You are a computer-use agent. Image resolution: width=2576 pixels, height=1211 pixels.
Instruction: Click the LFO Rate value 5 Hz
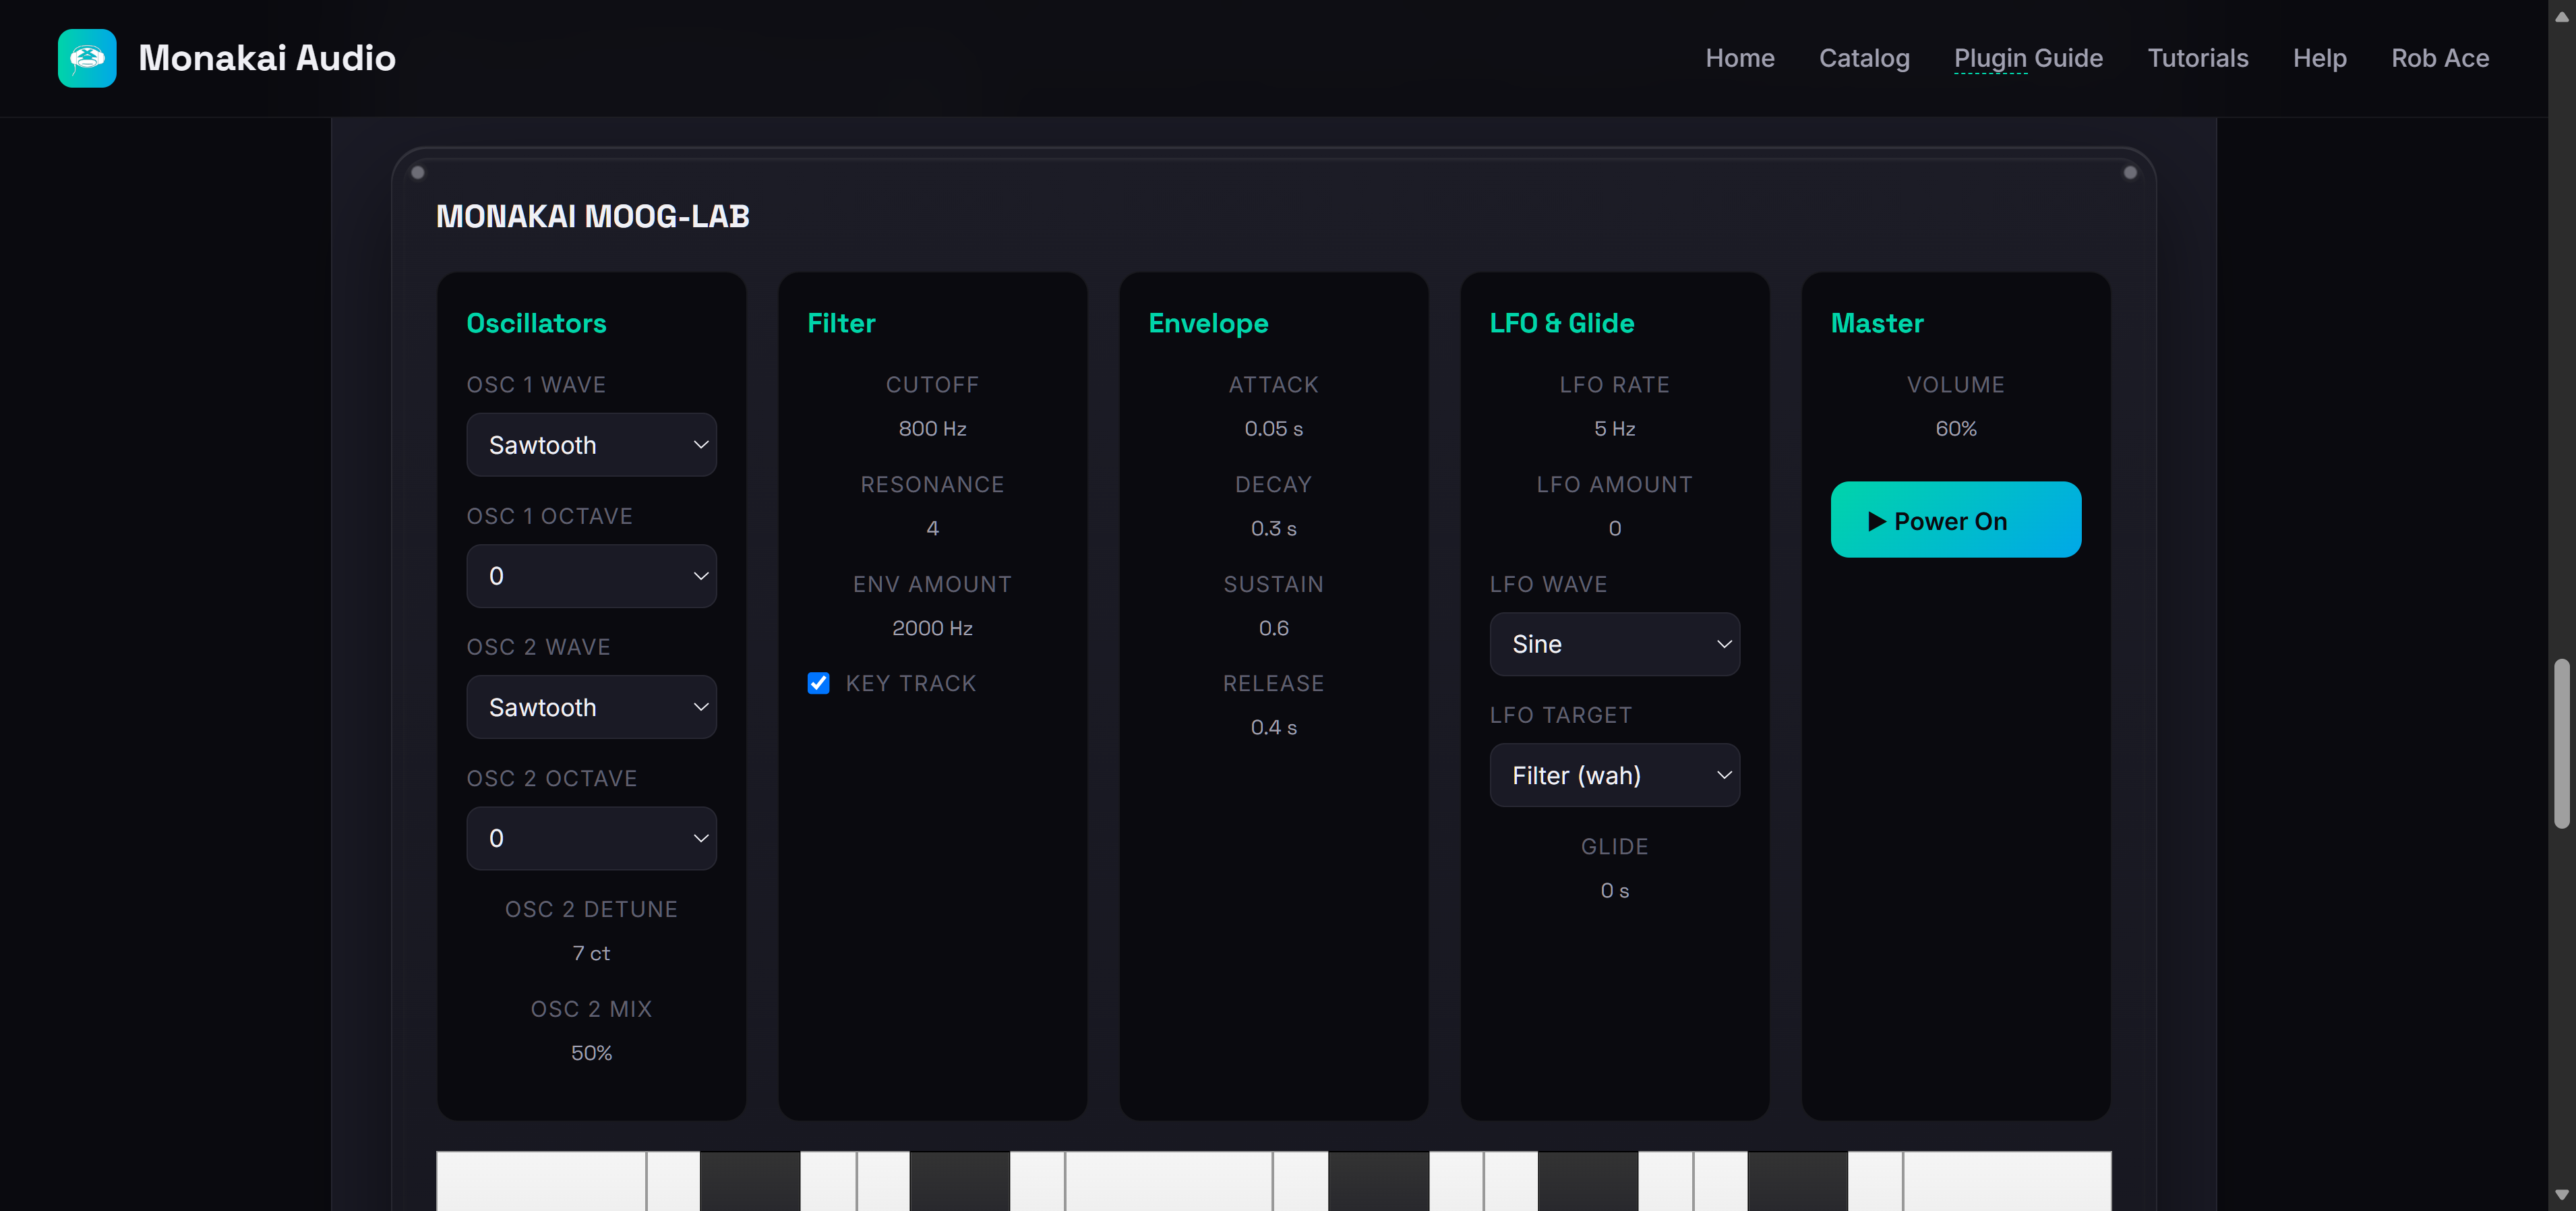coord(1614,428)
